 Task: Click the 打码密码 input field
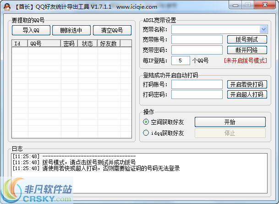pos(197,94)
